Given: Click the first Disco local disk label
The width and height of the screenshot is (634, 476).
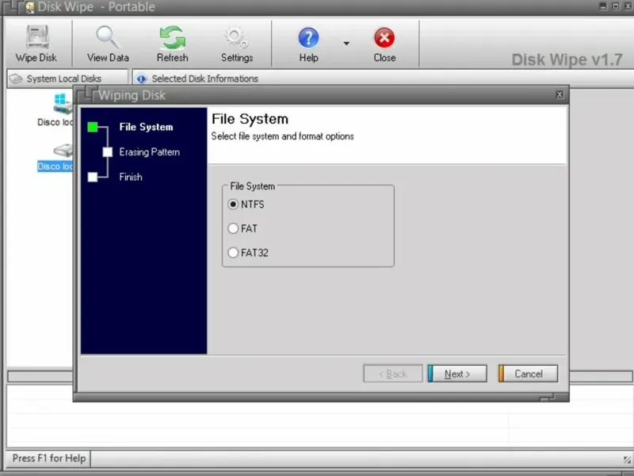Looking at the screenshot, I should coord(55,122).
